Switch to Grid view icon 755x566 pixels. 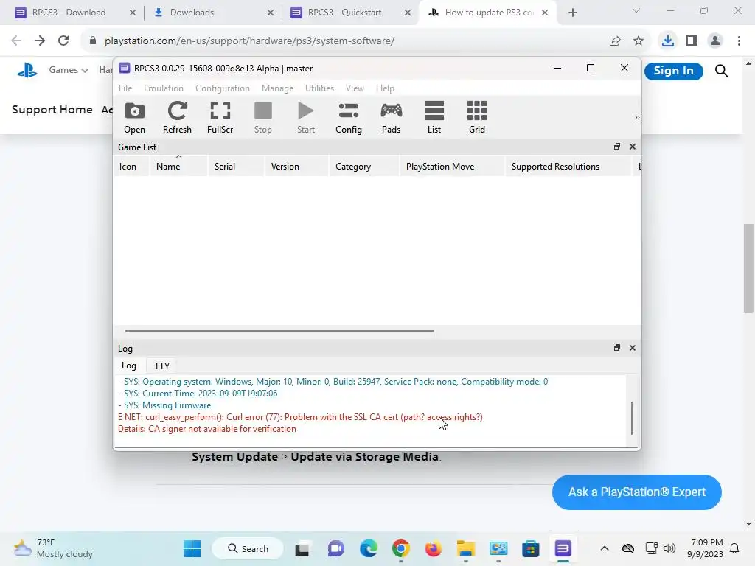tap(477, 117)
